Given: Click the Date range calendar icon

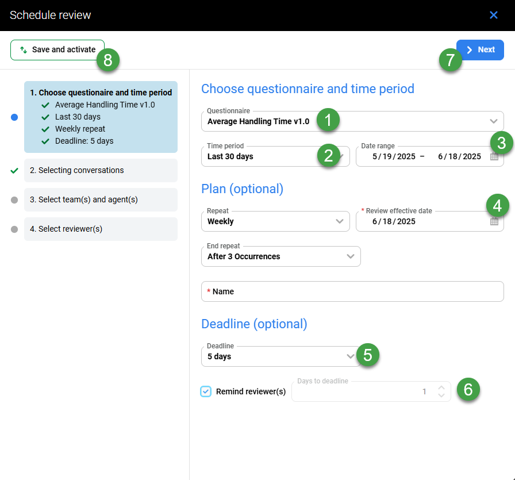Looking at the screenshot, I should [x=494, y=157].
